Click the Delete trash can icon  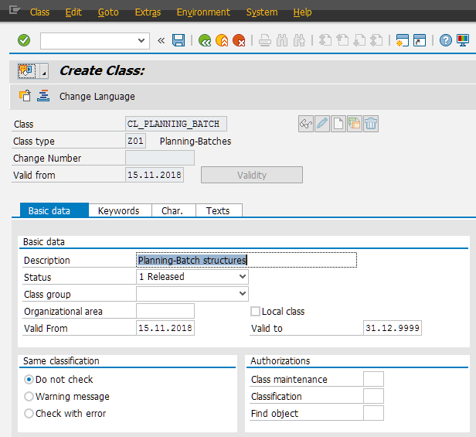pos(371,124)
